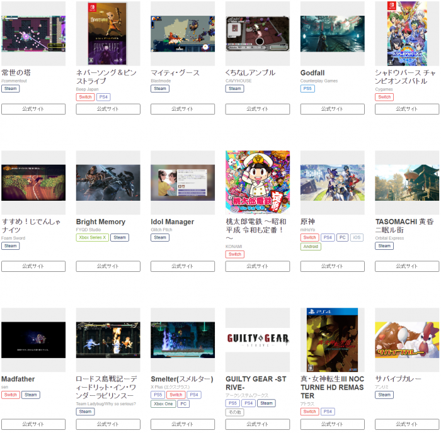
Task: Click the マイティ・グース game title
Action: pos(175,73)
